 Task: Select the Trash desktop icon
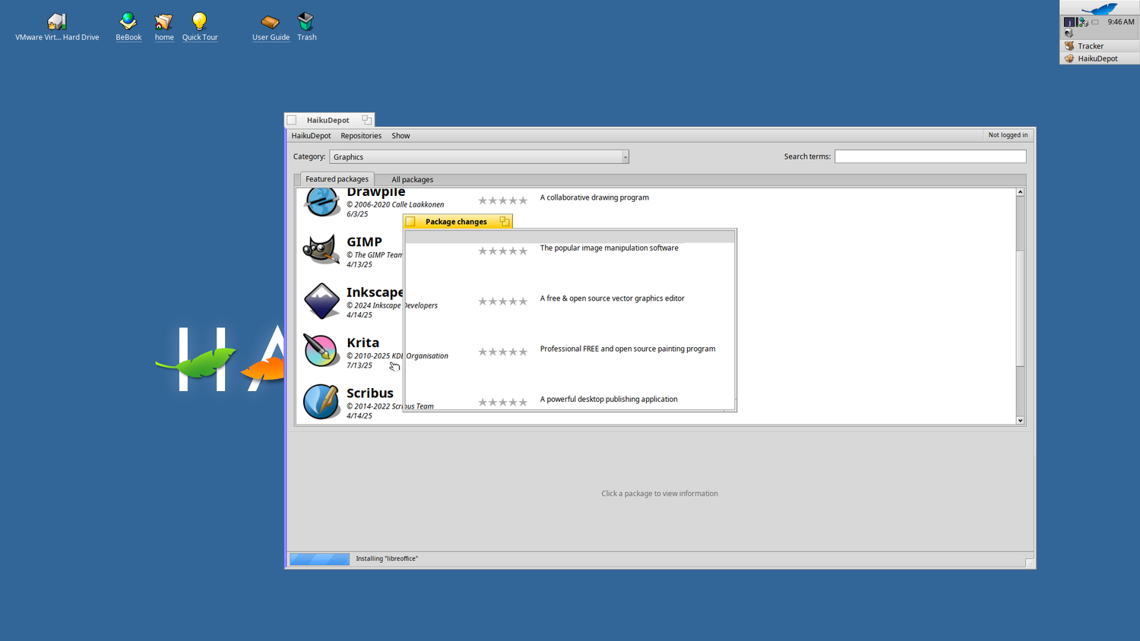tap(306, 21)
